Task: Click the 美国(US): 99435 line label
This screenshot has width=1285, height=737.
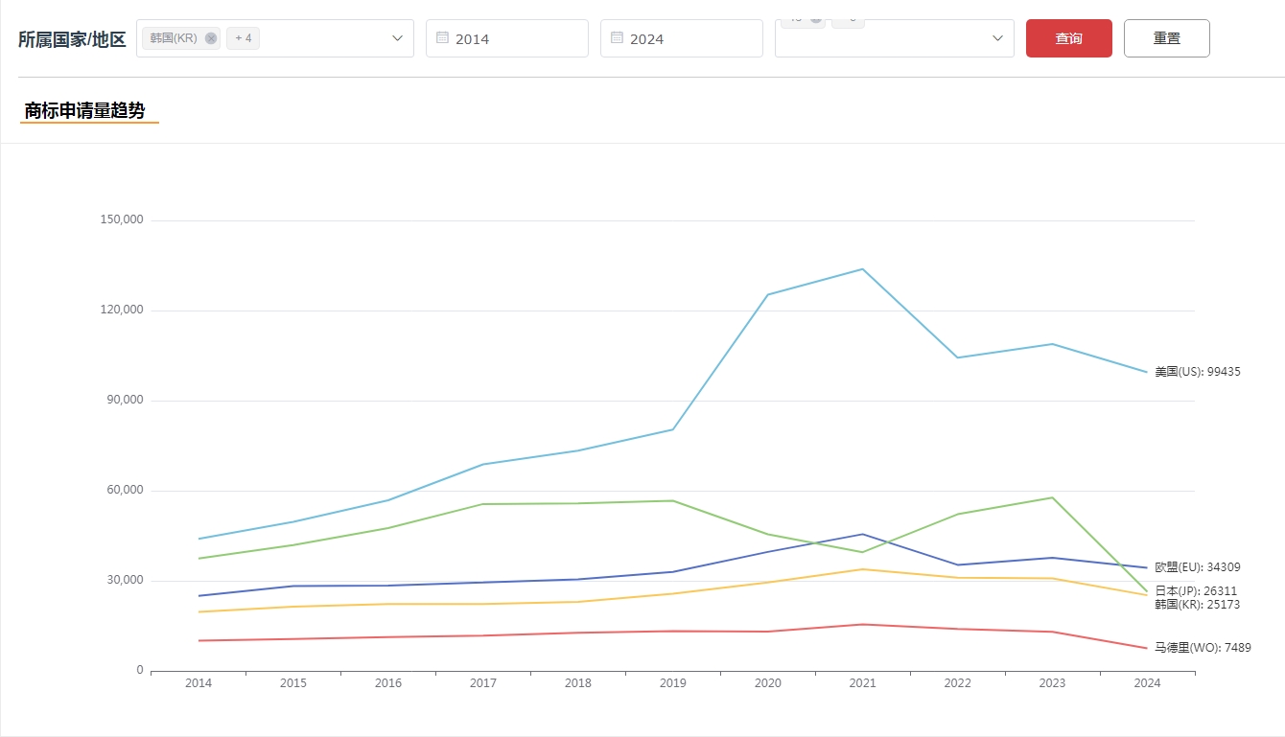Action: [x=1197, y=372]
